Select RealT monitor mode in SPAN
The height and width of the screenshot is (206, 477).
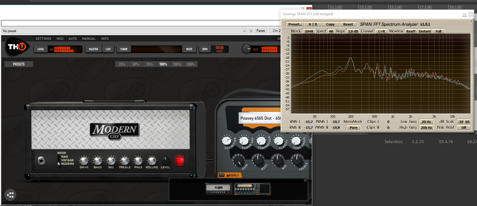(x=411, y=31)
